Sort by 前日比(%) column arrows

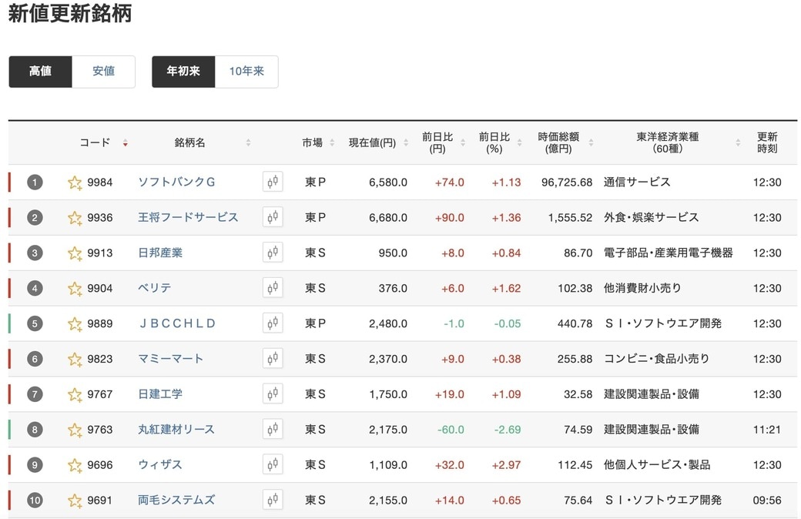(520, 143)
